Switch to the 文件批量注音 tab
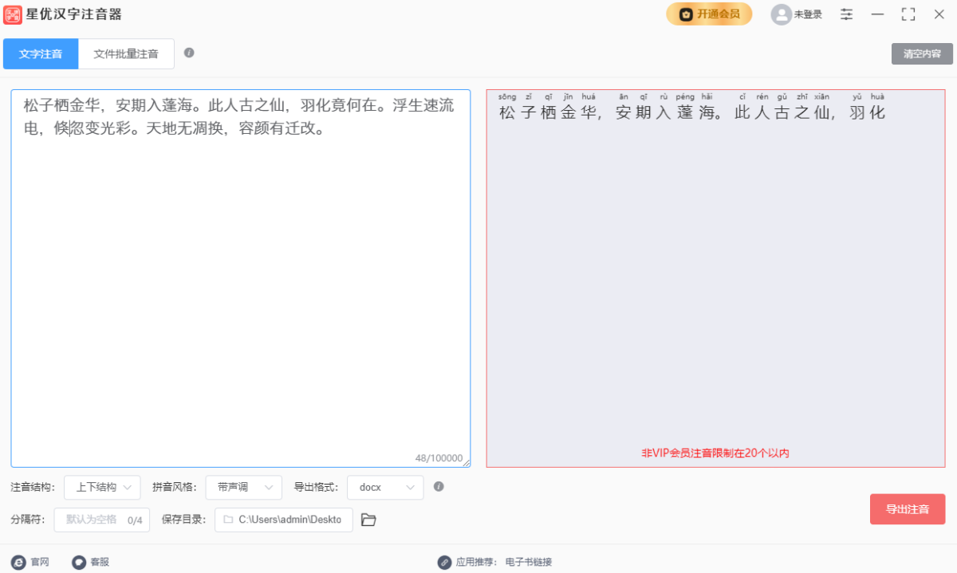Screen dimensions: 957x573 tap(126, 54)
